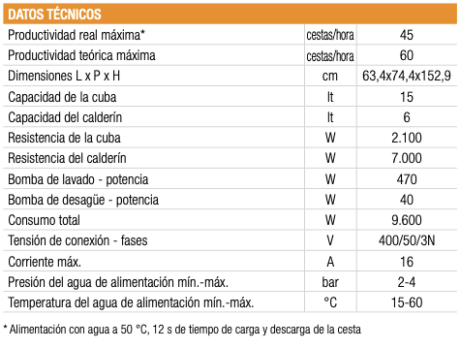Image resolution: width=460 pixels, height=349 pixels.
Task: Select water pressure value 2-4
Action: click(x=407, y=282)
